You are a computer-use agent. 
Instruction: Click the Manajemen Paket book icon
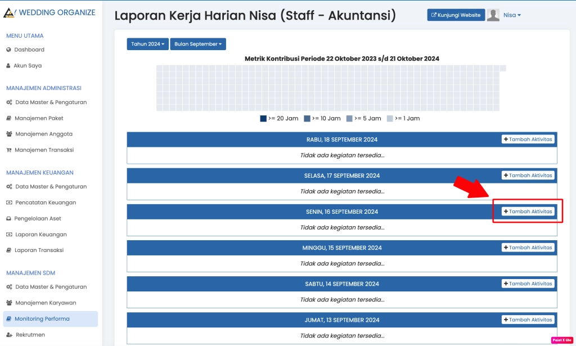9,118
